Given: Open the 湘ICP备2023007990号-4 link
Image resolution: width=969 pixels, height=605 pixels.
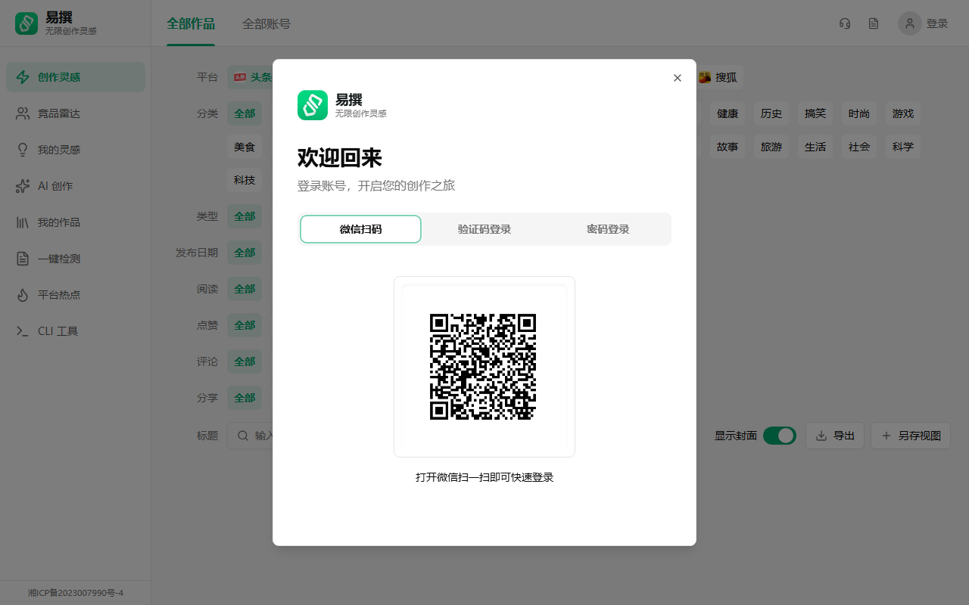Looking at the screenshot, I should 76,593.
